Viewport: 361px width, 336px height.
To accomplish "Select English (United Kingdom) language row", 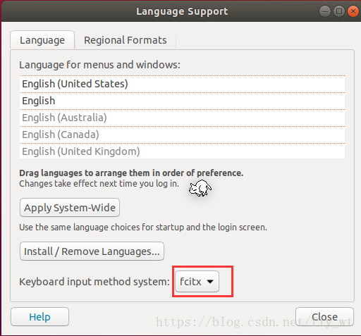I will tap(182, 151).
